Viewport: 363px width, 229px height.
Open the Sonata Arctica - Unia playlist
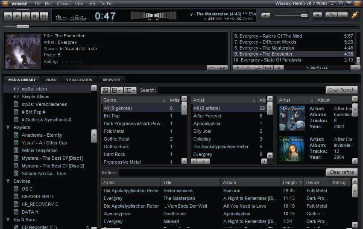pos(44,173)
